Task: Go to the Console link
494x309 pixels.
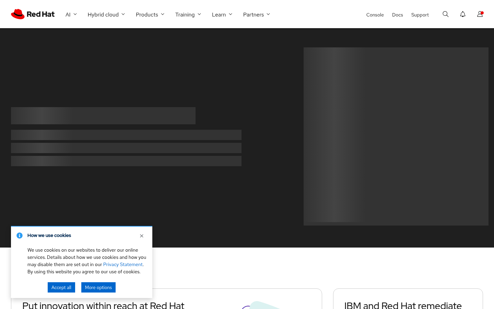Action: pos(375,15)
